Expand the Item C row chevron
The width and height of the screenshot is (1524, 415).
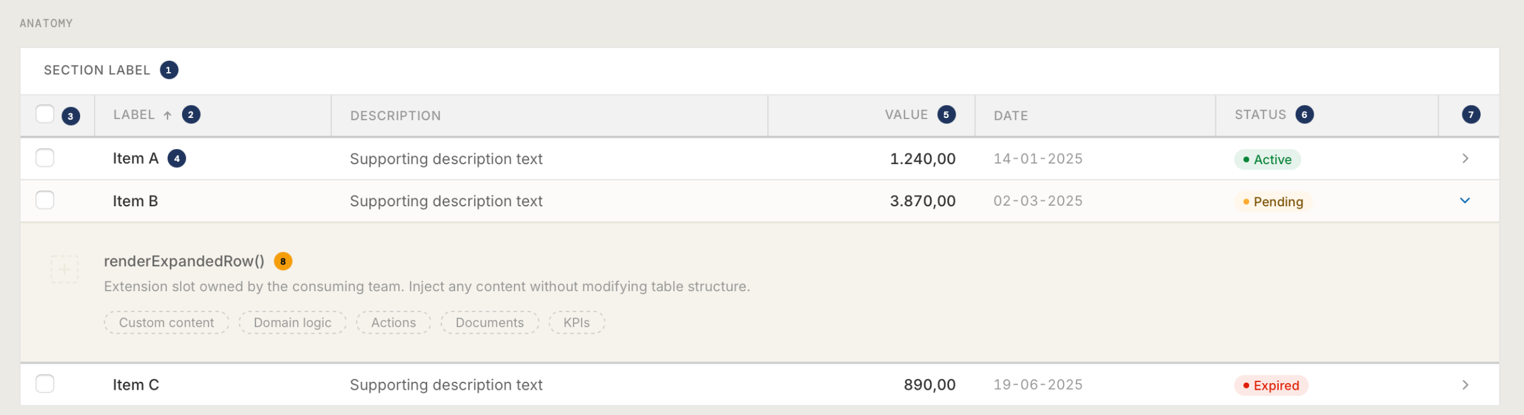click(x=1465, y=385)
